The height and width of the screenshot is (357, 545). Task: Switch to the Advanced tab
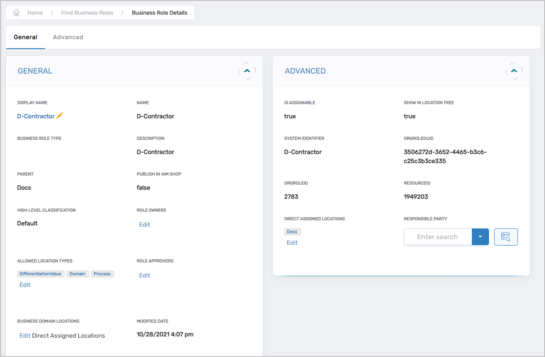coord(68,37)
